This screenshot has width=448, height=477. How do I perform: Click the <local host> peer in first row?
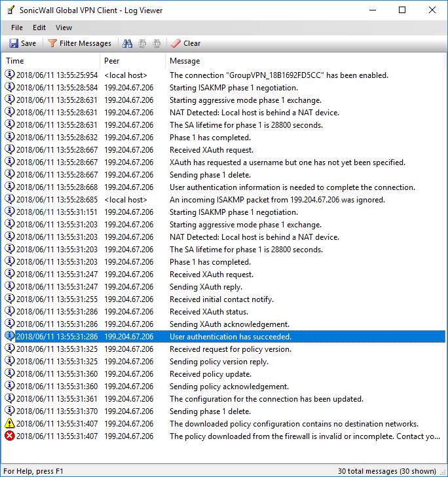126,75
